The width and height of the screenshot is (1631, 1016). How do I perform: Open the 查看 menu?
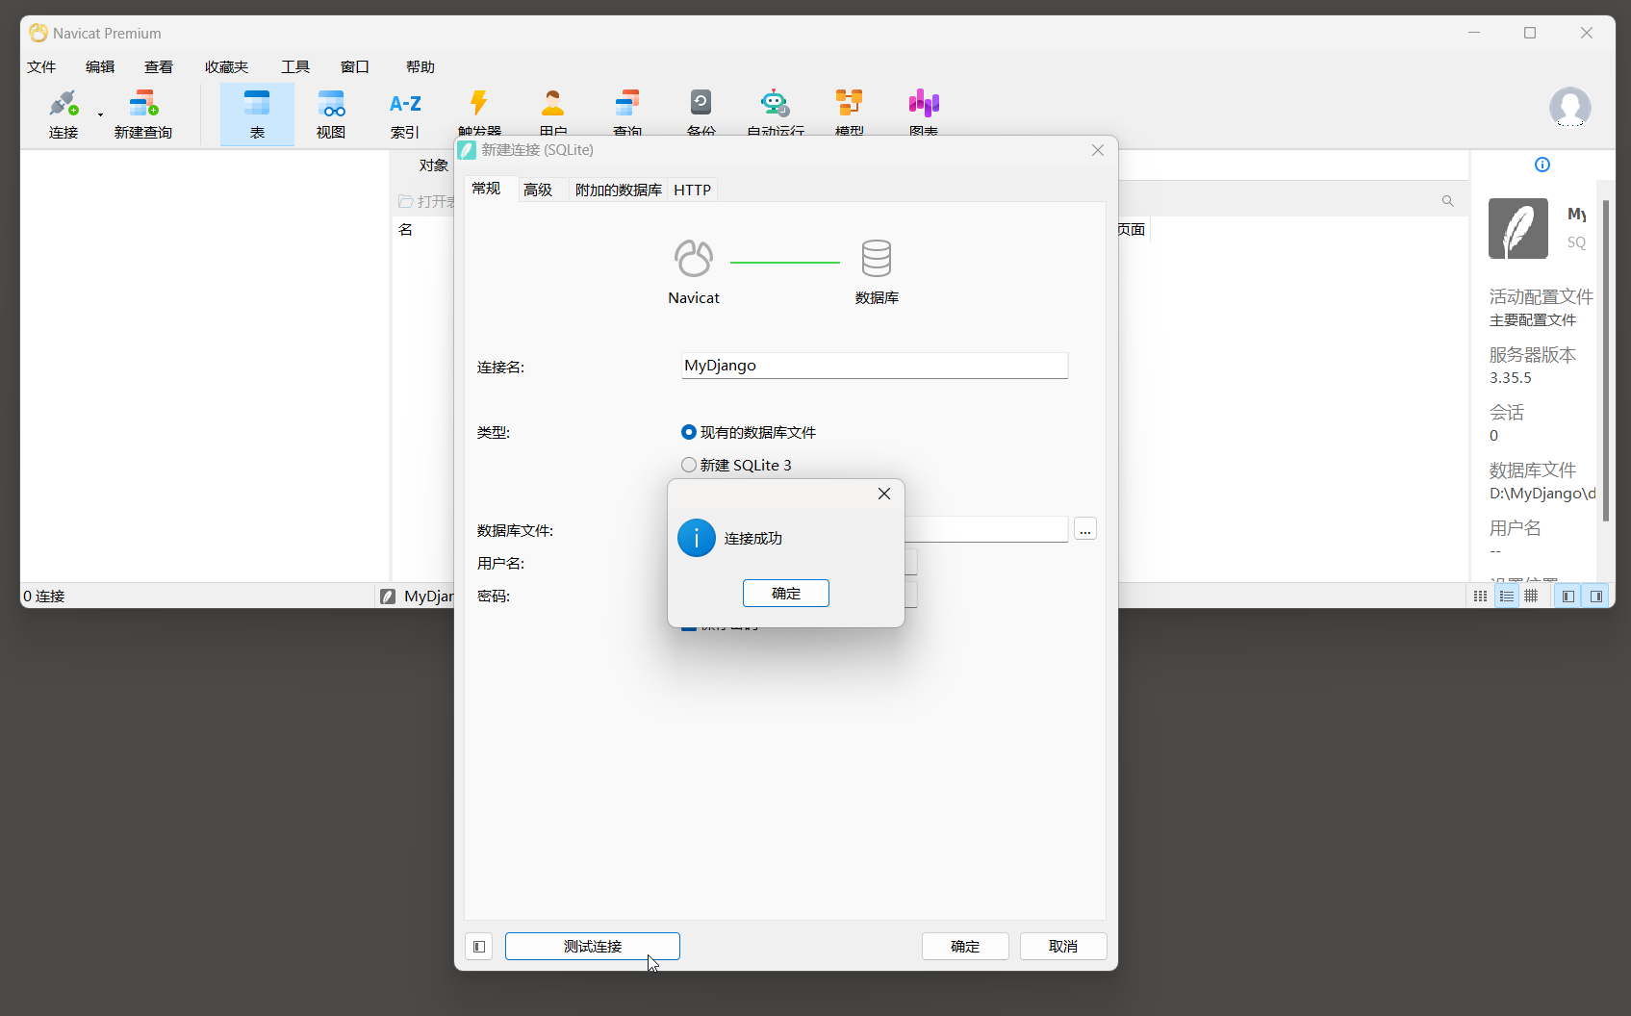pyautogui.click(x=159, y=66)
